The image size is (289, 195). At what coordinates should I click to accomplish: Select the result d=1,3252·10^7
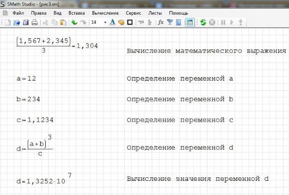[44, 179]
